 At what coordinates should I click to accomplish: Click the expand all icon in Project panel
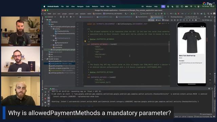(x=64, y=17)
